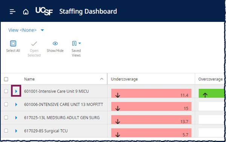Expand the 617029-8S Surgical TCU row
Image resolution: width=226 pixels, height=142 pixels.
[16, 131]
